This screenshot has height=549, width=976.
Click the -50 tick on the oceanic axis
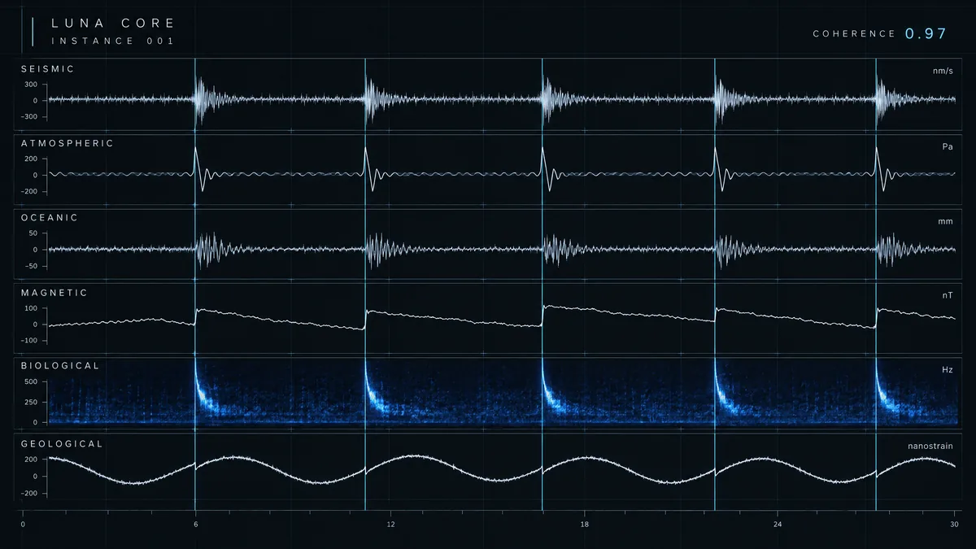pyautogui.click(x=32, y=266)
